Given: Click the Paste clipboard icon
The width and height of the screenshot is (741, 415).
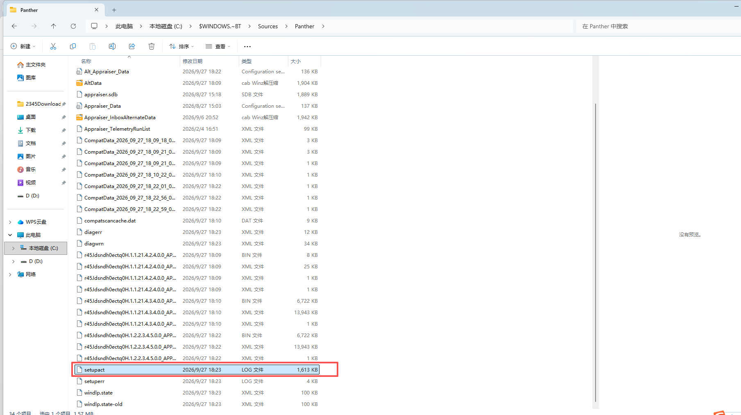Looking at the screenshot, I should [93, 46].
